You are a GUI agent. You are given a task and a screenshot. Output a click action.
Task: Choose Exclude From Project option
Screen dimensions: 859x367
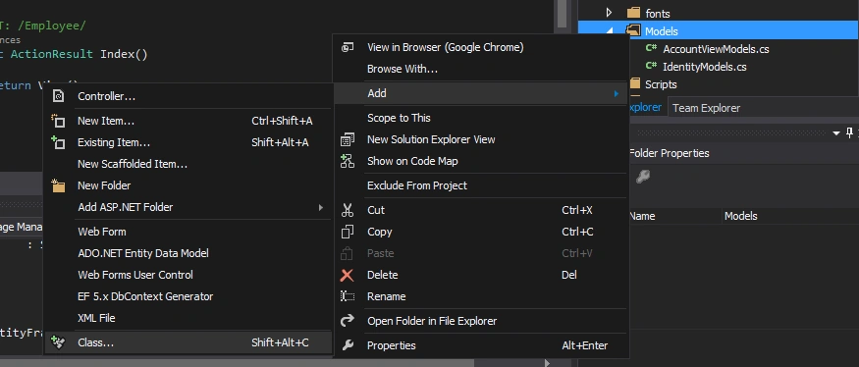tap(417, 185)
